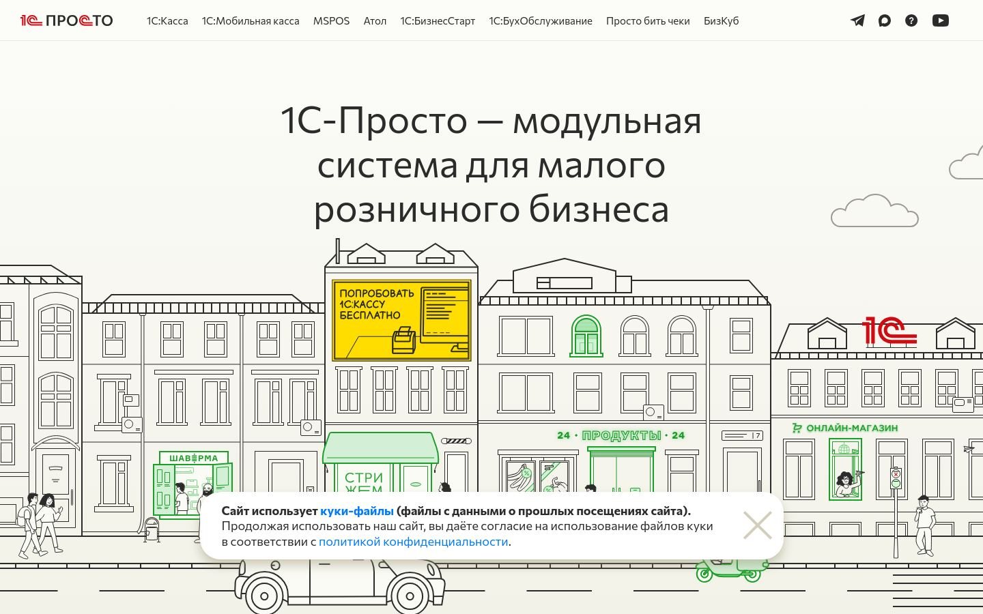The width and height of the screenshot is (983, 614).
Task: Open the YouTube channel icon
Action: point(941,20)
